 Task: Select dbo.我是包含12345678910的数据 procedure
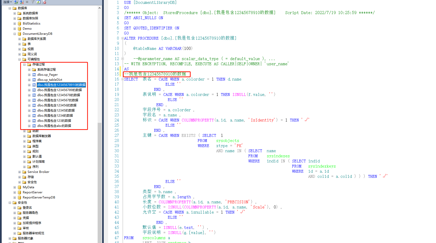point(61,85)
